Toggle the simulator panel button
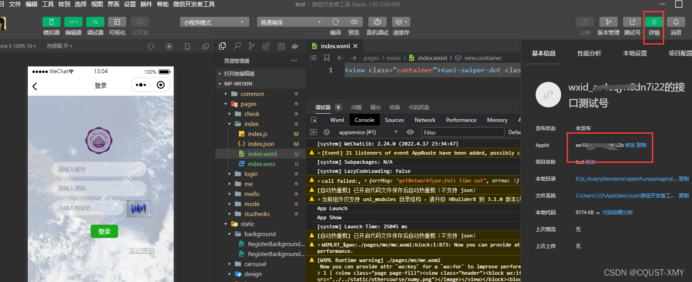Screen dimensions: 692x282 tap(52, 22)
